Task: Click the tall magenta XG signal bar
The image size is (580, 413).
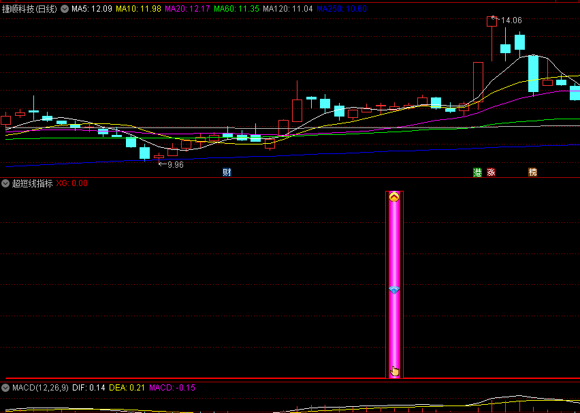Action: 394,284
